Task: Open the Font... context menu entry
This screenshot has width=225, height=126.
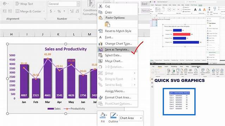Action: point(117,37)
